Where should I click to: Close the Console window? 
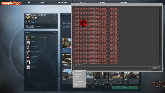tap(161, 5)
